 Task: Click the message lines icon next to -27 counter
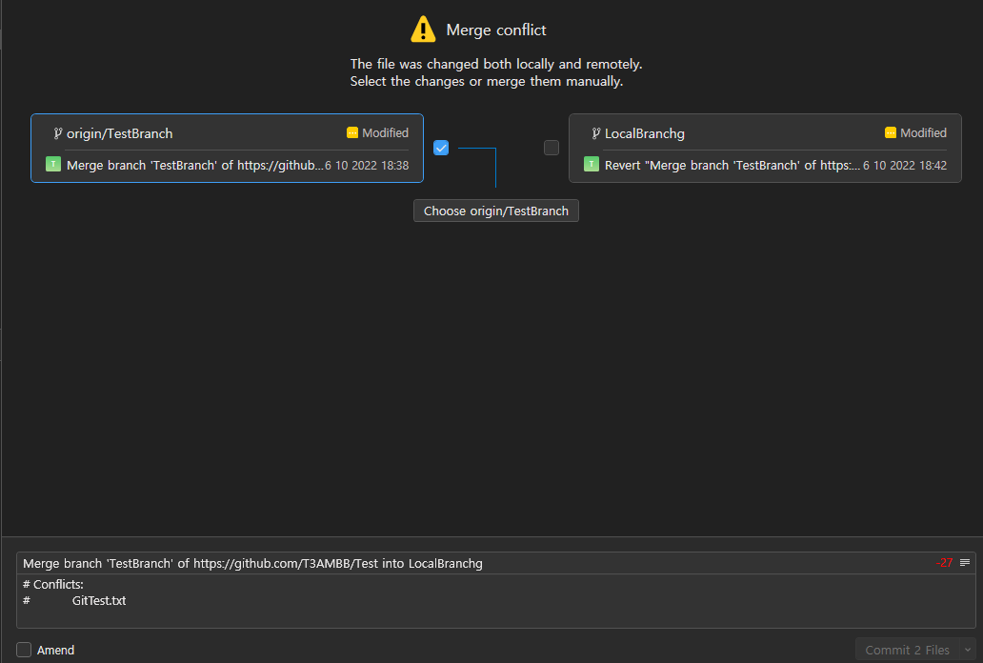(964, 562)
